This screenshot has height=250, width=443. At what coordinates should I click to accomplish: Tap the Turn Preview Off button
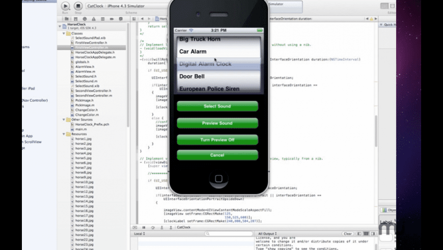coord(217,140)
